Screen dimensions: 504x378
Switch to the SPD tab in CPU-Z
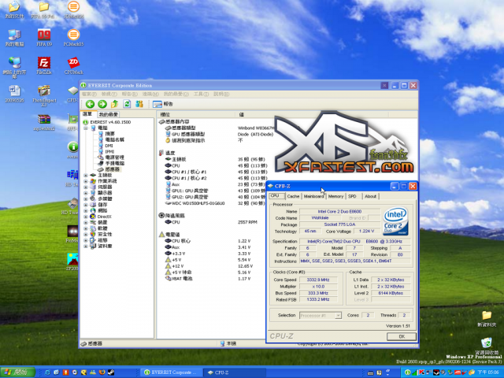pyautogui.click(x=352, y=196)
